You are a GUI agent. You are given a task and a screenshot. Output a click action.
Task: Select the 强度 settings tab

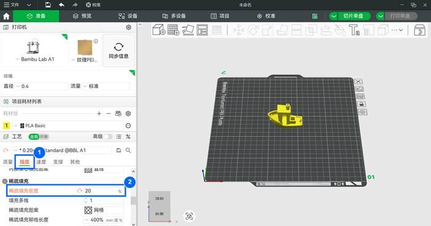tap(25, 162)
